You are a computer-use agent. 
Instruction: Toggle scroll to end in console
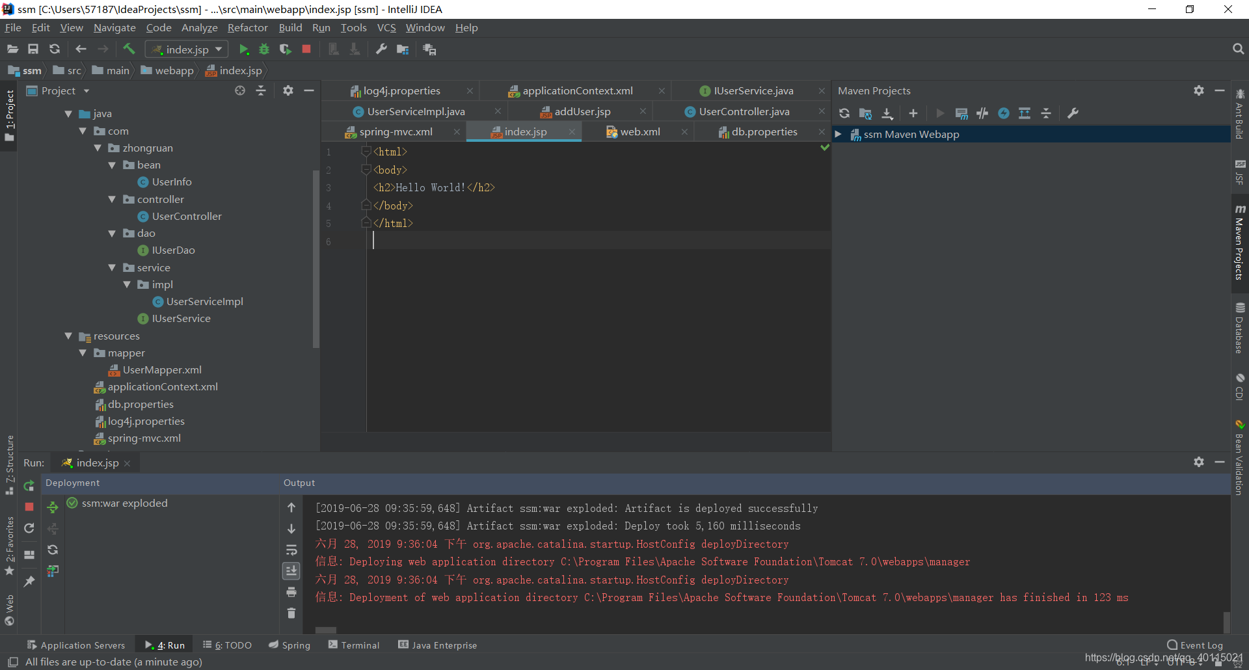pyautogui.click(x=291, y=571)
